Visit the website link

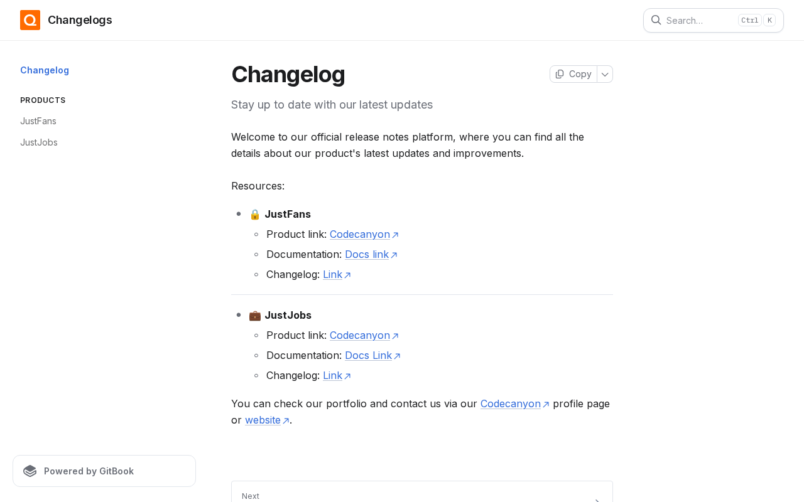(263, 420)
